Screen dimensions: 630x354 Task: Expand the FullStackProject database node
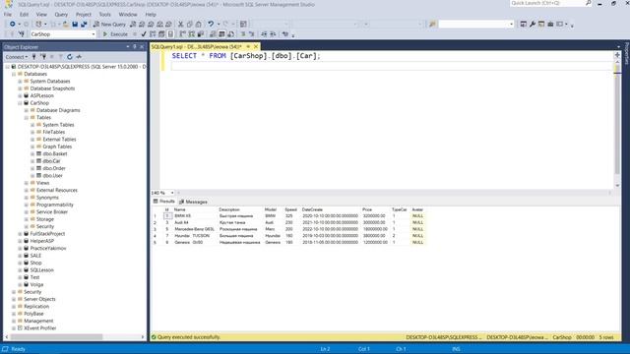[x=20, y=234]
